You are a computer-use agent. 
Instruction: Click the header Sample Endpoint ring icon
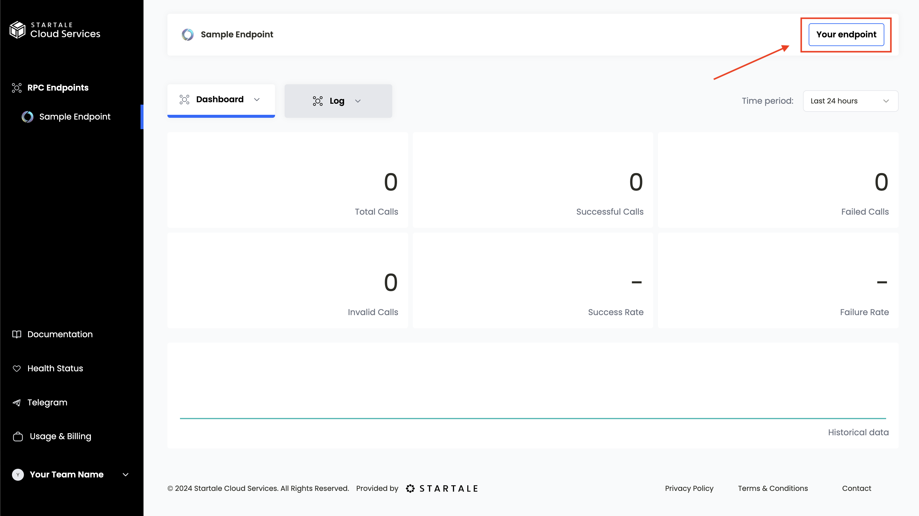(188, 35)
